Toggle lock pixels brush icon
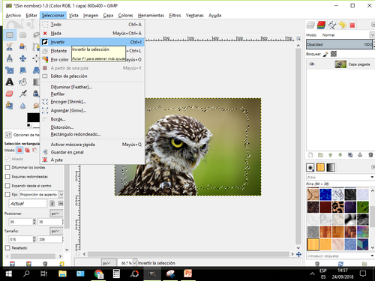This screenshot has width=375, height=281. [x=325, y=54]
